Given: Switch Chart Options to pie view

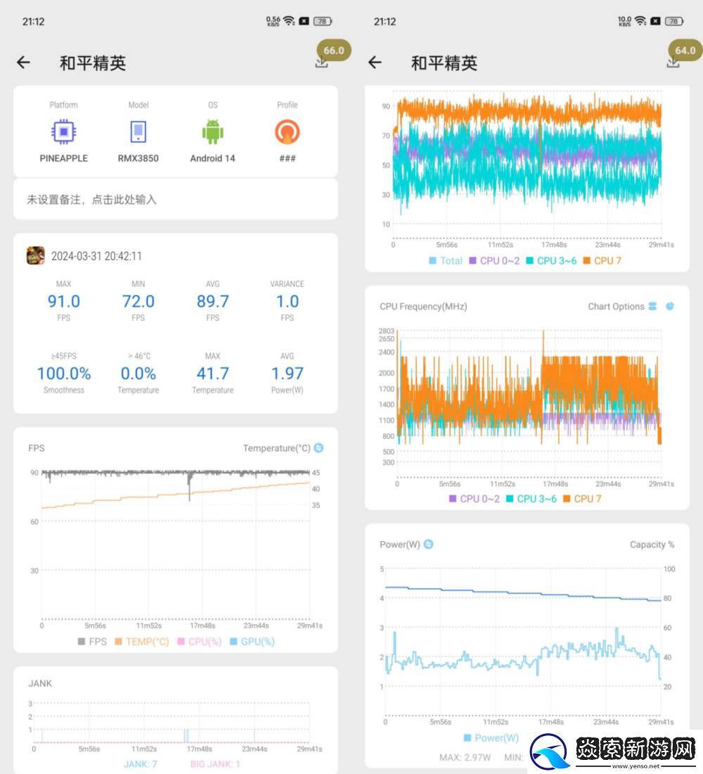Looking at the screenshot, I should coord(670,307).
